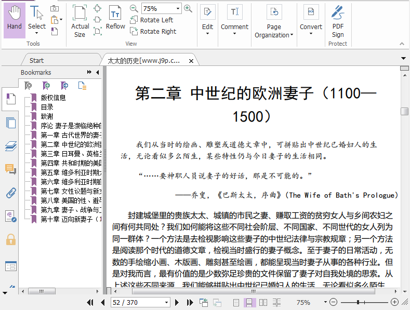Open the Attachments paperclip panel

10,193
